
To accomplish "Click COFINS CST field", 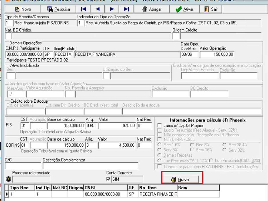I will (x=25, y=145).
